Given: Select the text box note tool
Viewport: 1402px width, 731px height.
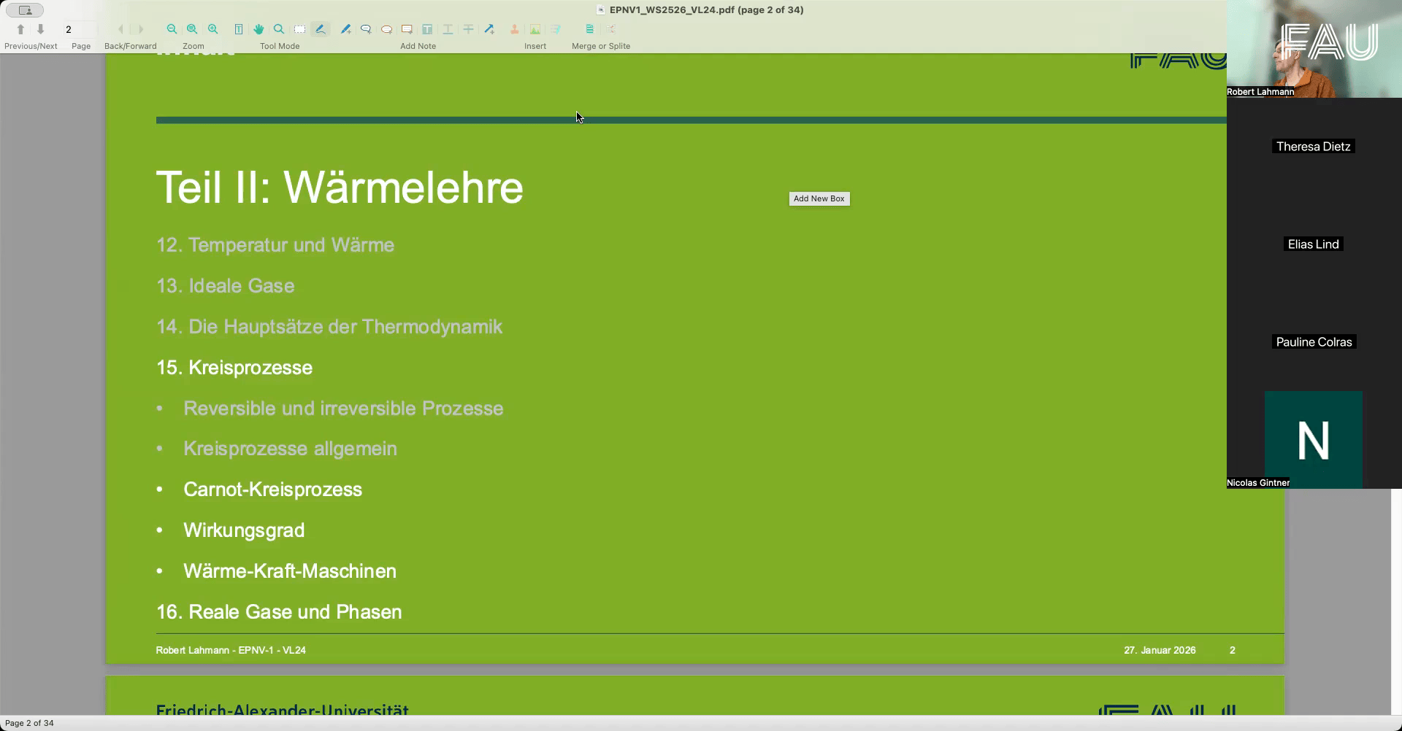Looking at the screenshot, I should click(x=406, y=29).
